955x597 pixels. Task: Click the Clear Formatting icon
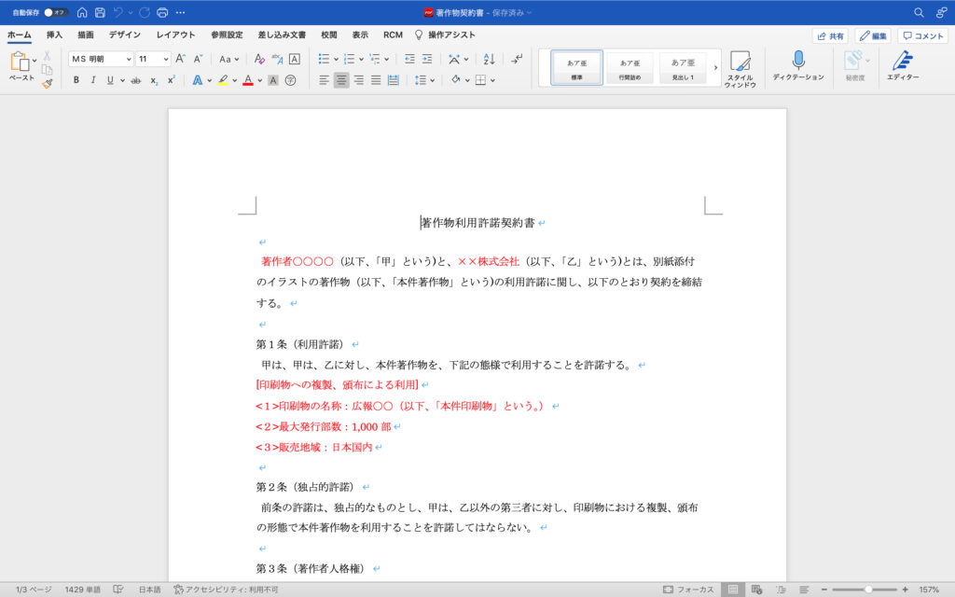click(x=259, y=59)
